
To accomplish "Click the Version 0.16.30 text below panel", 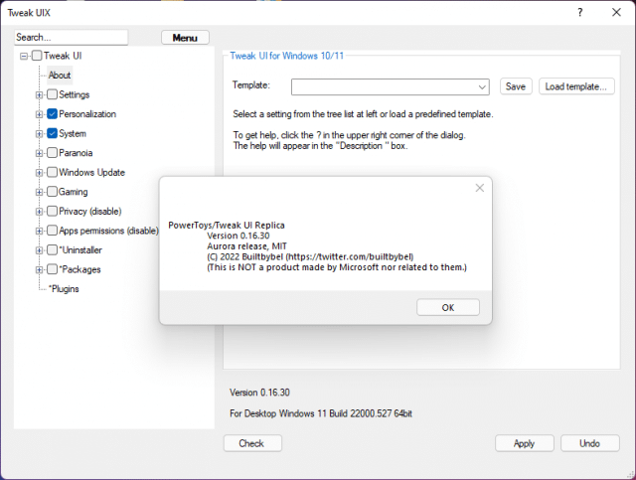I will [259, 393].
